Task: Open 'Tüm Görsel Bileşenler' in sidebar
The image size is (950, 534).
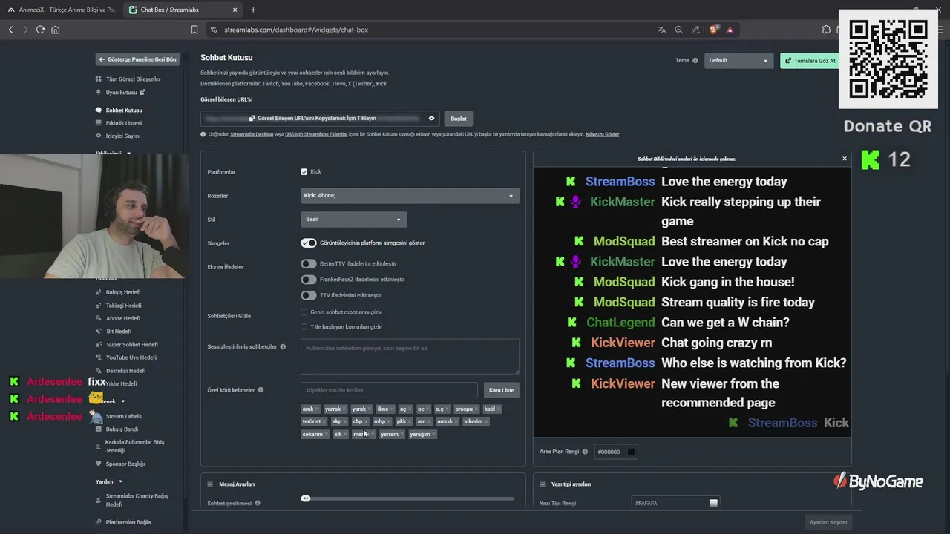Action: 133,79
